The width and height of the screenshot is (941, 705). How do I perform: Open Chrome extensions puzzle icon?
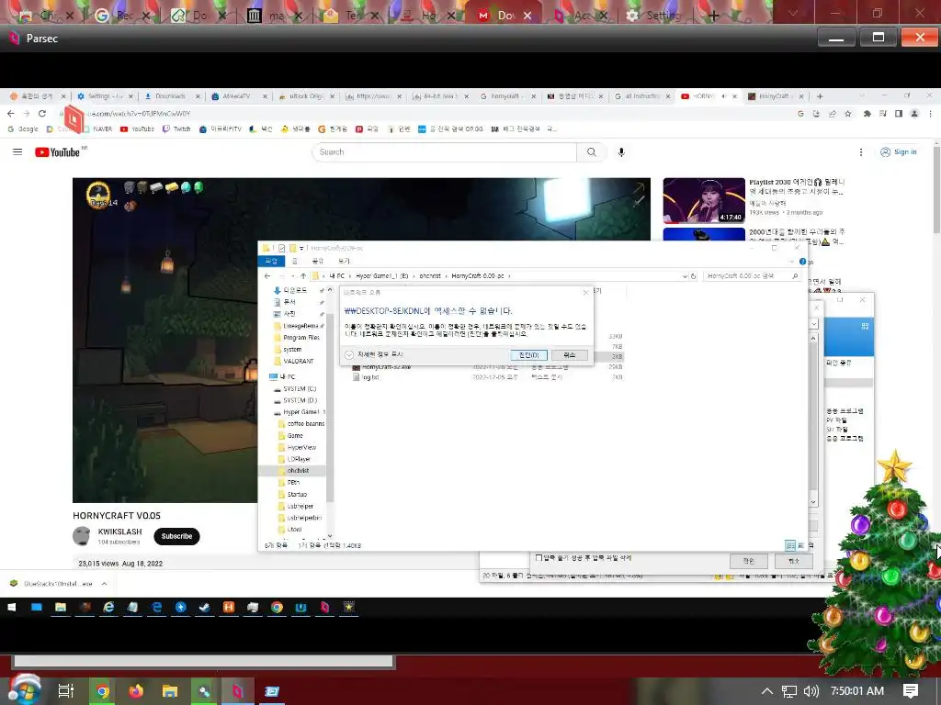[x=867, y=113]
